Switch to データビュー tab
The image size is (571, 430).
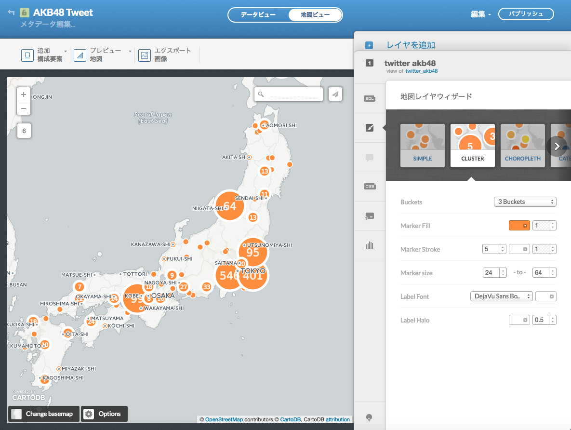click(258, 15)
